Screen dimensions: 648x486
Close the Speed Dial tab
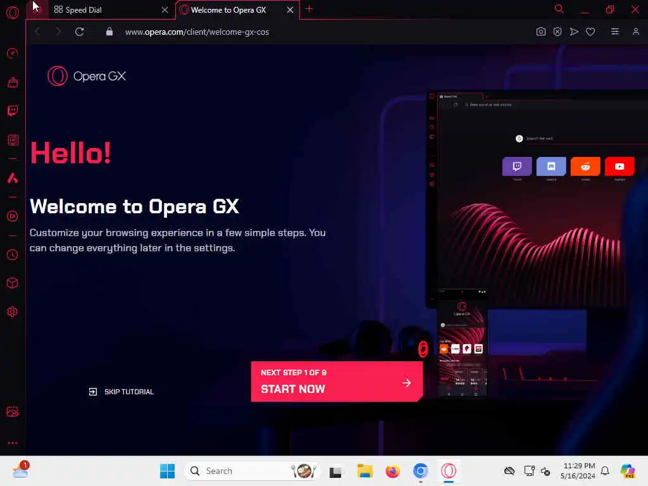click(165, 10)
